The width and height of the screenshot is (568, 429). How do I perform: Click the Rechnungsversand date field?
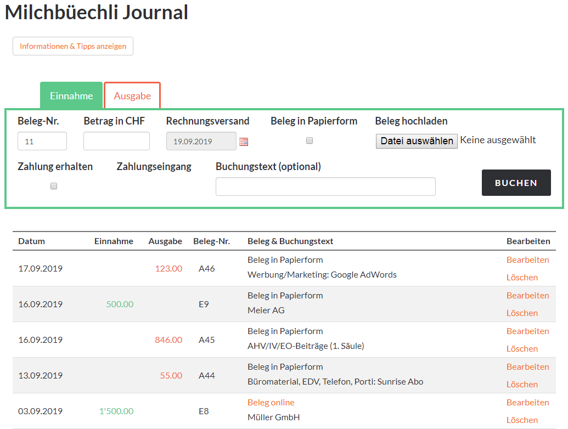200,141
